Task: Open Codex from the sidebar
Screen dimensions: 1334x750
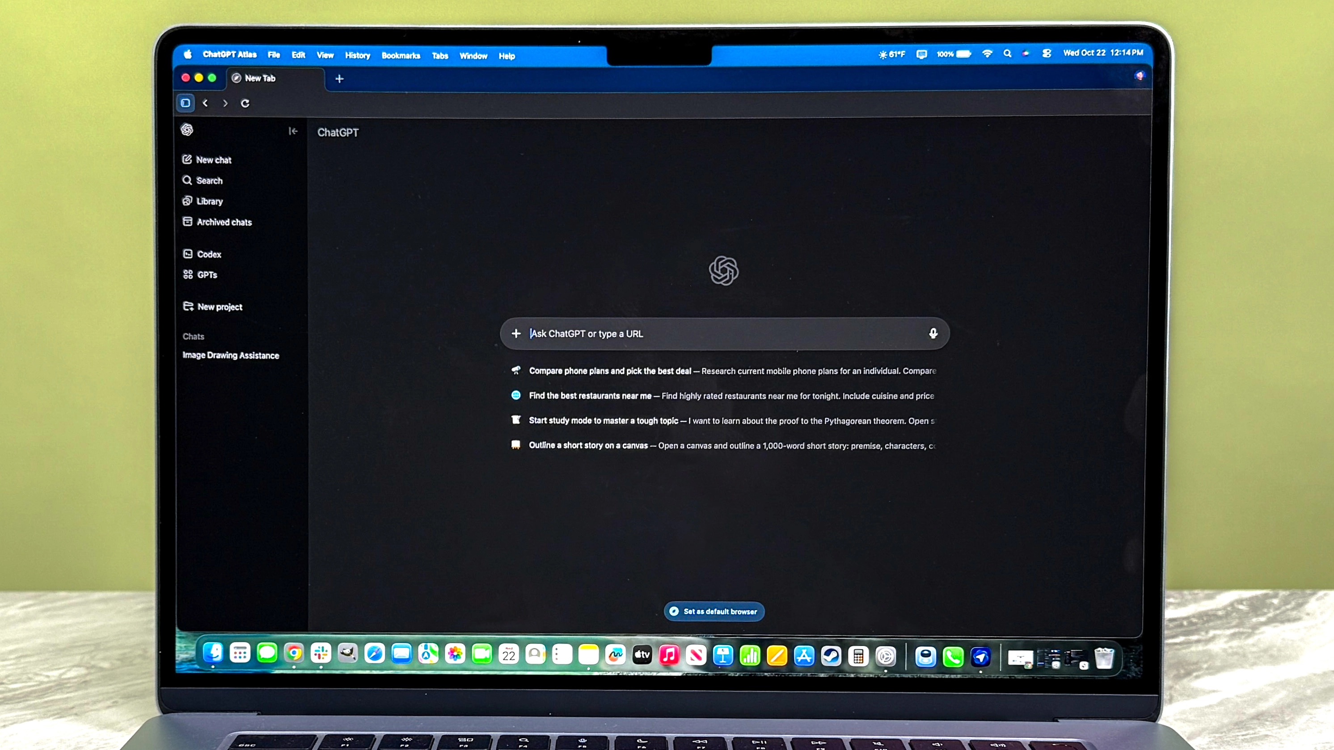Action: (x=209, y=254)
